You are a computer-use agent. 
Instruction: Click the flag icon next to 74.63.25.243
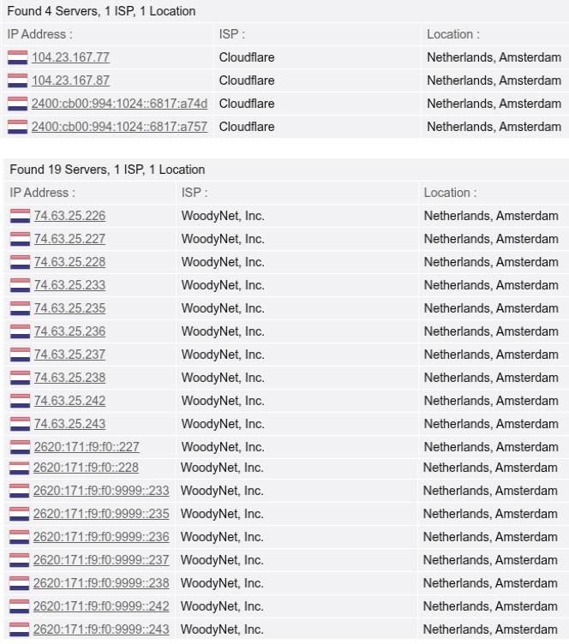20,424
